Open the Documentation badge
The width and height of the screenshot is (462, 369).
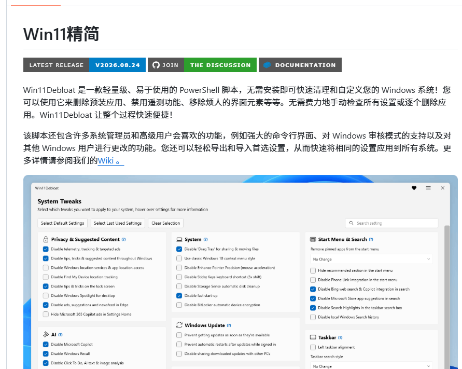[x=300, y=65]
